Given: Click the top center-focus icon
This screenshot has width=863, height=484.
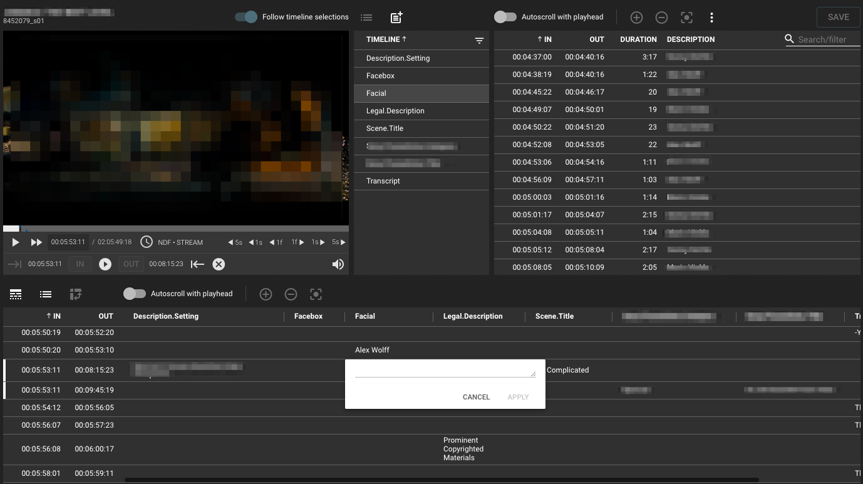Looking at the screenshot, I should [x=686, y=18].
